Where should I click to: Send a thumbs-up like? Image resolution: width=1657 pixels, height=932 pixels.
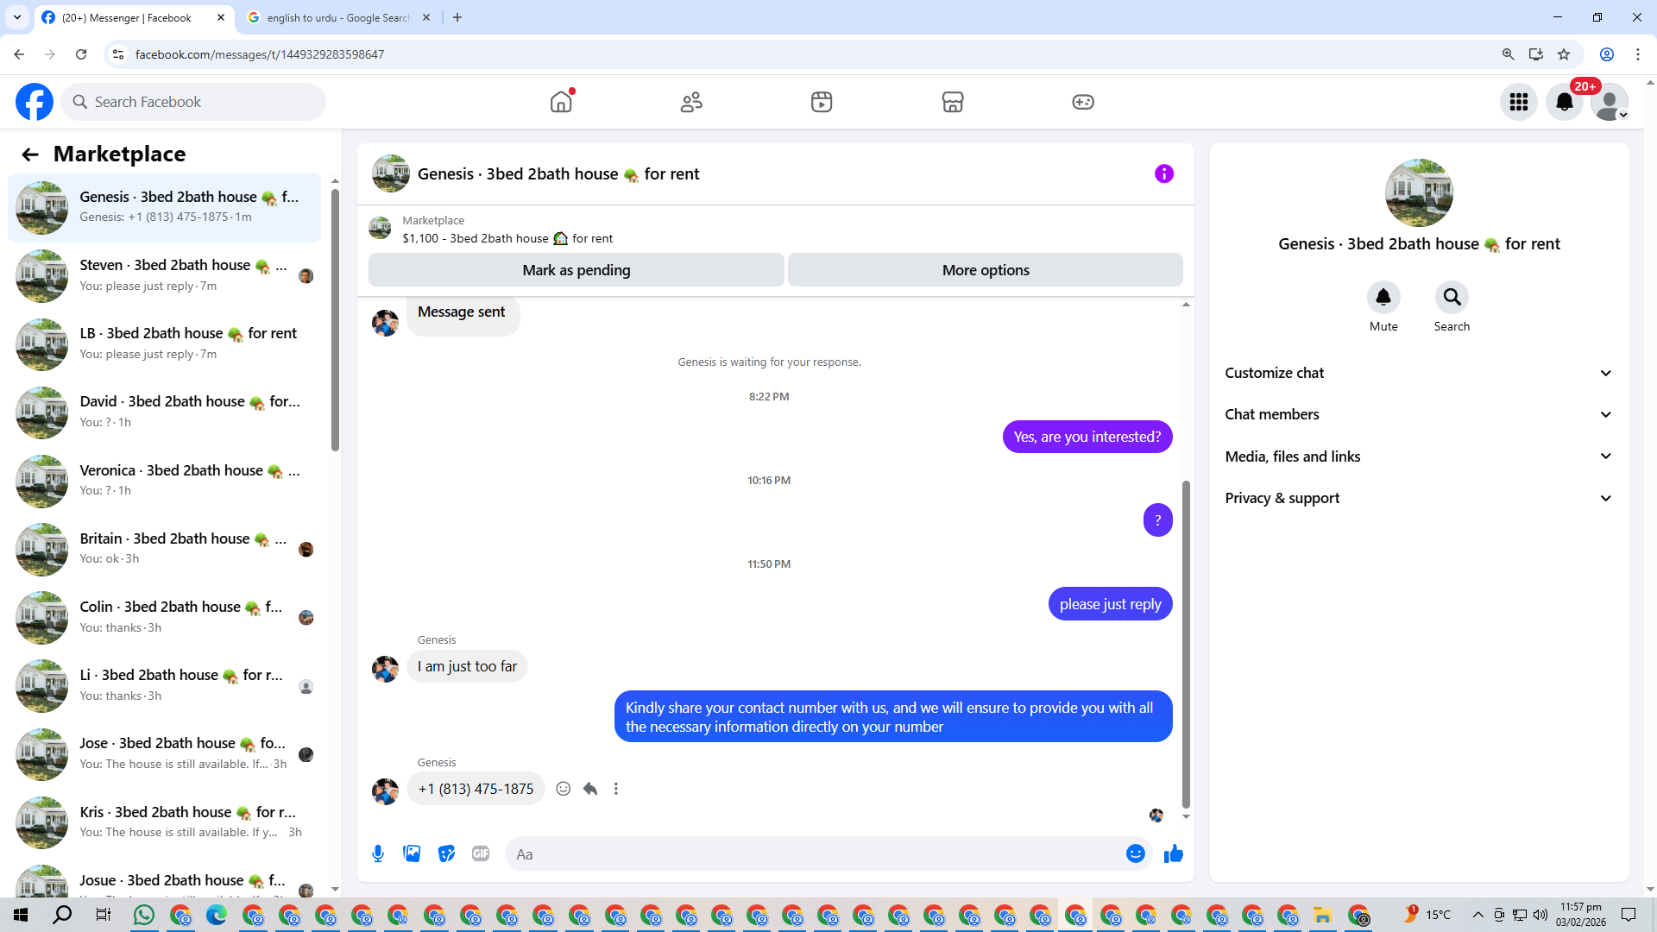(1173, 854)
